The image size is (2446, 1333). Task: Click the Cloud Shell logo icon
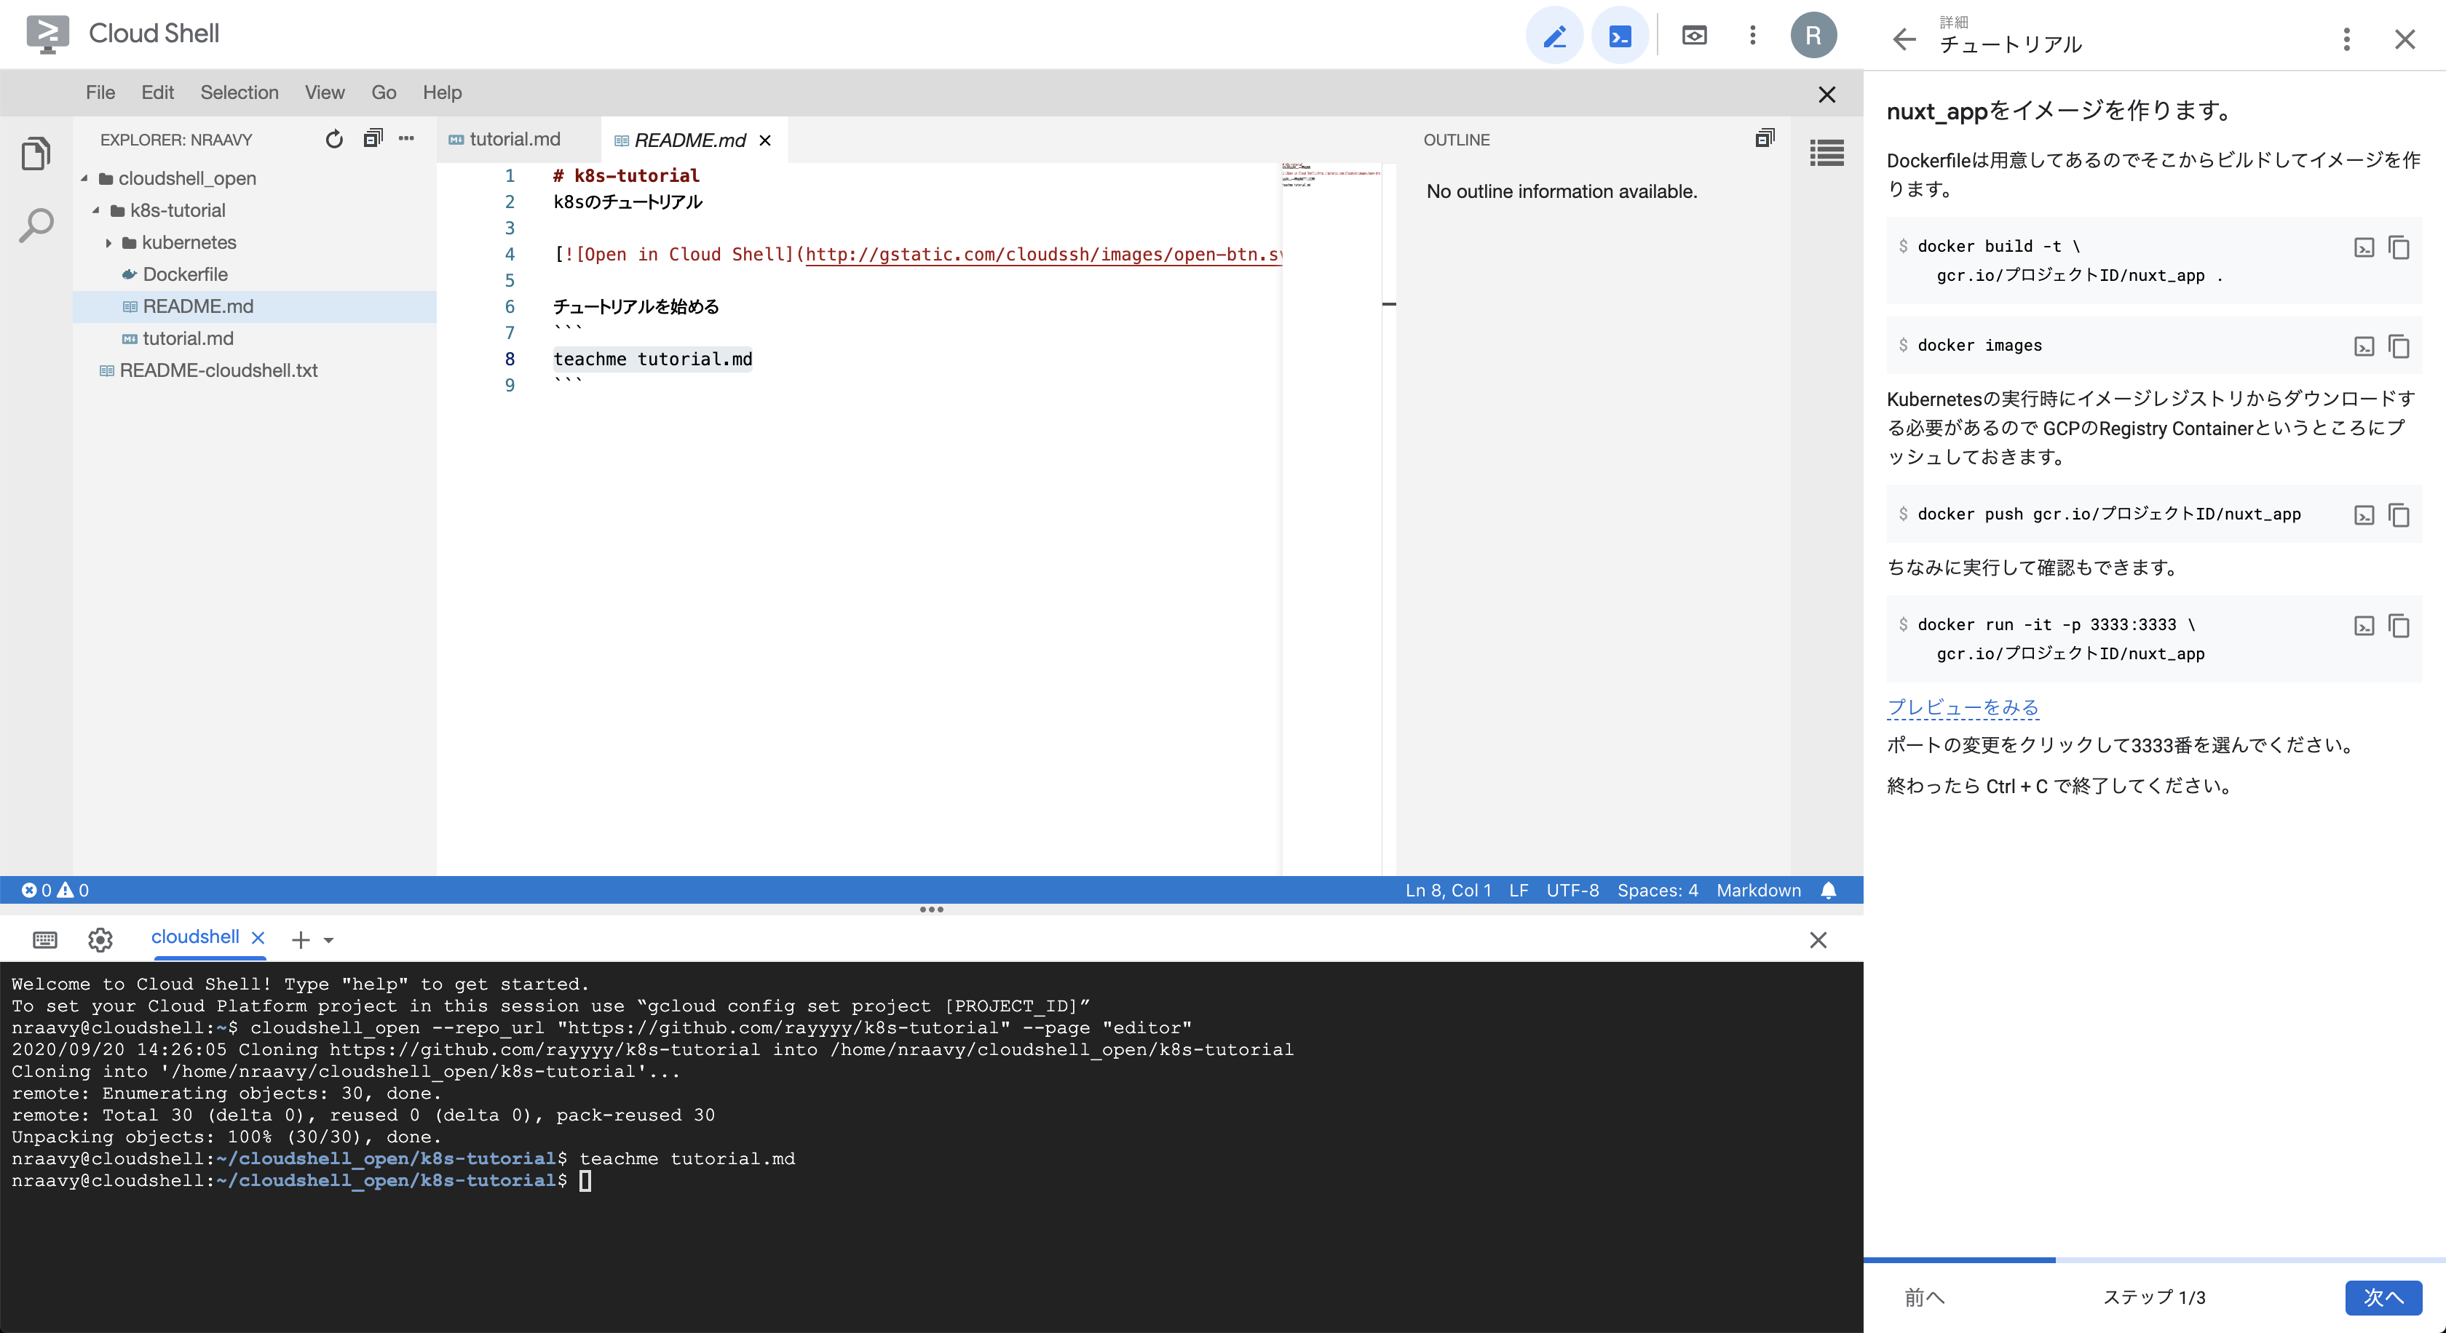coord(47,34)
